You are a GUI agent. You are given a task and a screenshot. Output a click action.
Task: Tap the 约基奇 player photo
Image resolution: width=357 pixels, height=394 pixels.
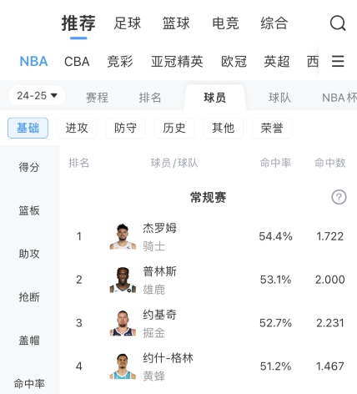[x=123, y=323]
